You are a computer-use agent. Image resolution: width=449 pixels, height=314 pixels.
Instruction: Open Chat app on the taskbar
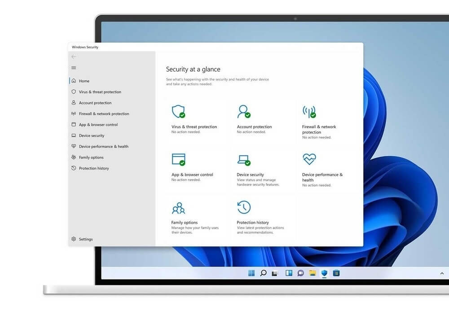301,273
